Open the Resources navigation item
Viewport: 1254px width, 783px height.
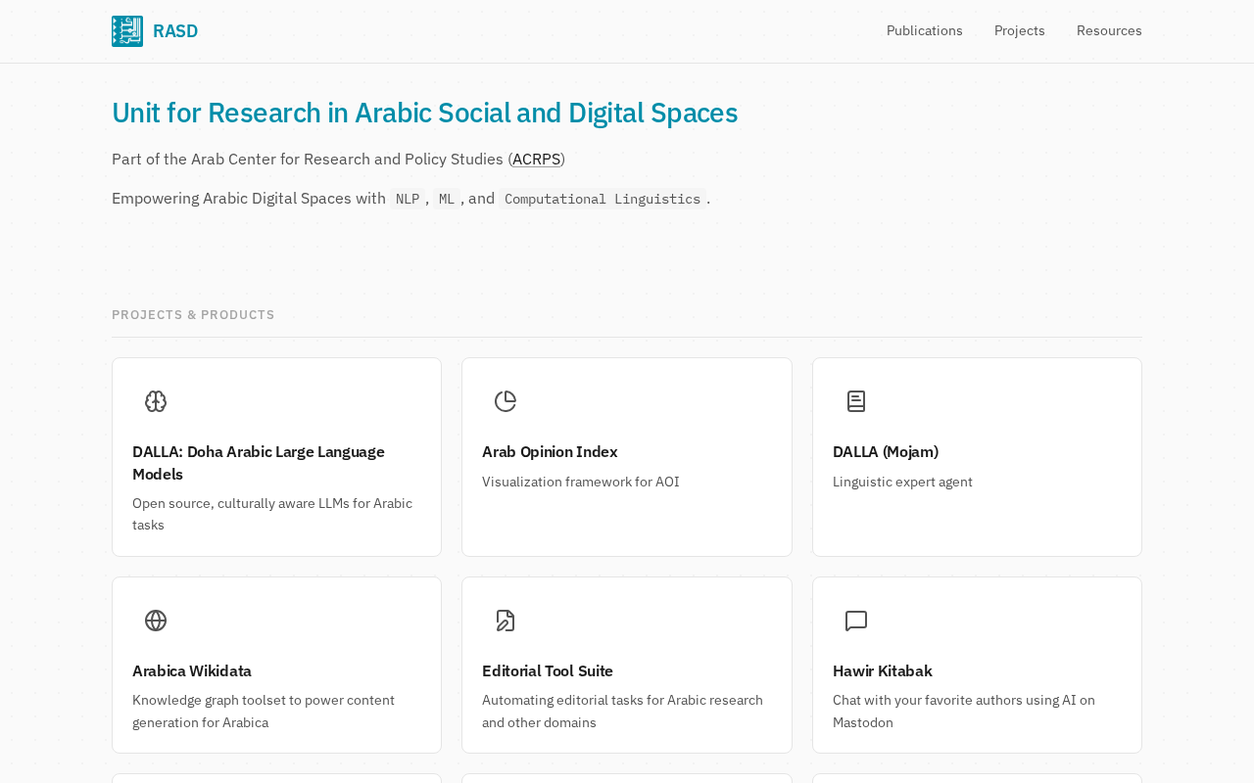point(1109,30)
